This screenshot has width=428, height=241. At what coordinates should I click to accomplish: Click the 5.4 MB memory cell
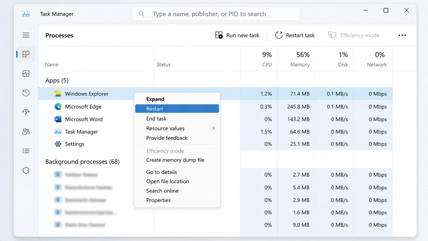(301, 188)
